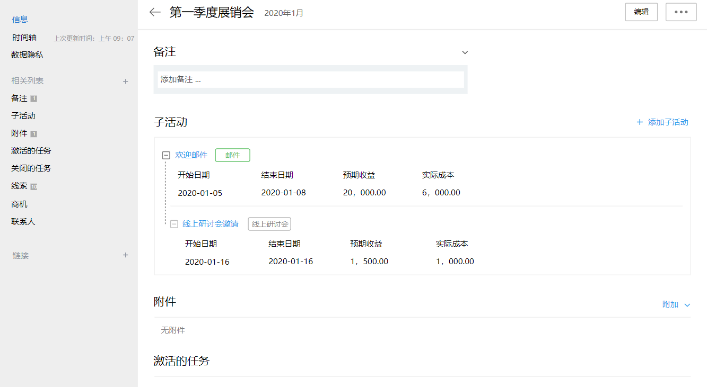
Task: Collapse the 欢迎邮件 sub-activity row
Action: (x=166, y=156)
